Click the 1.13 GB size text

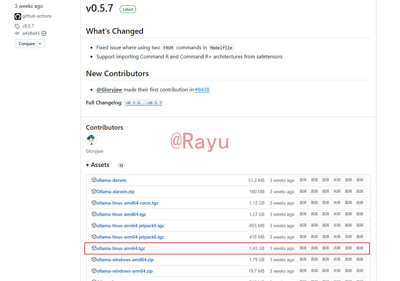pyautogui.click(x=257, y=203)
